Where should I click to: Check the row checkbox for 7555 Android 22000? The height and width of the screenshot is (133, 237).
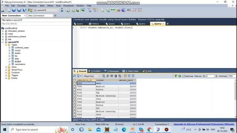pos(74,86)
